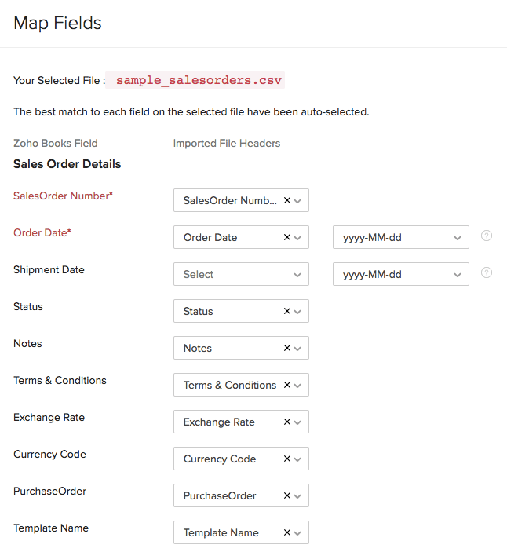Click the sample_salesorders.csv file name
This screenshot has width=507, height=552.
199,80
